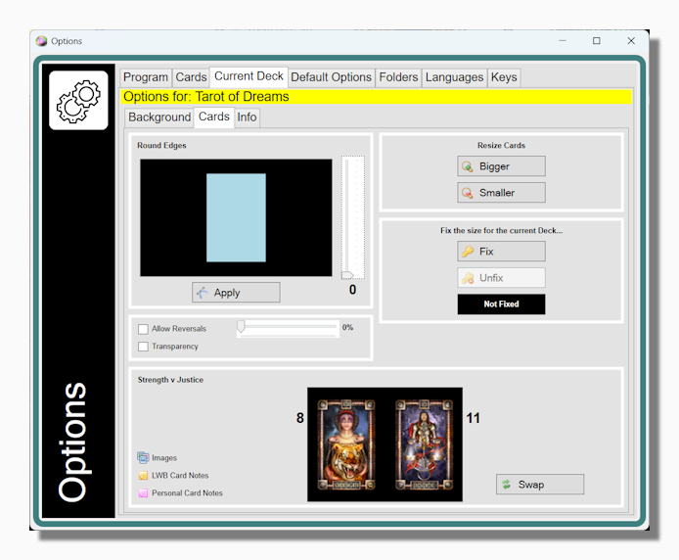Maximize the Options window

point(596,41)
